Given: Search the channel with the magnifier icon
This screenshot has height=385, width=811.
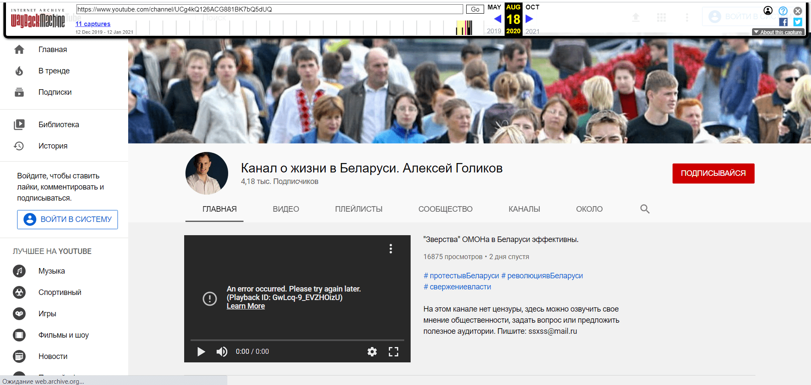Looking at the screenshot, I should (645, 209).
